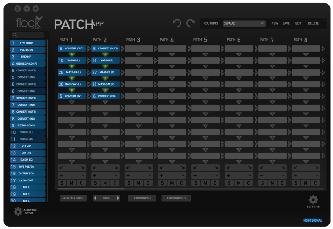Toggle Front Outputs
This screenshot has width=333, height=229.
point(176,198)
